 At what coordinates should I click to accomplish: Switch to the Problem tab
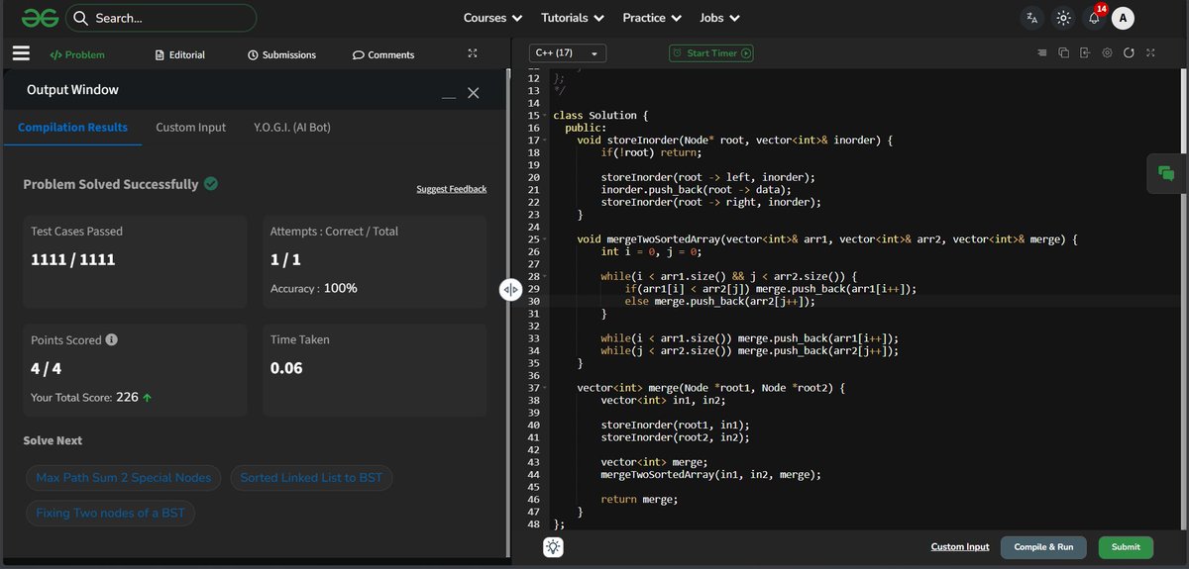(x=77, y=54)
